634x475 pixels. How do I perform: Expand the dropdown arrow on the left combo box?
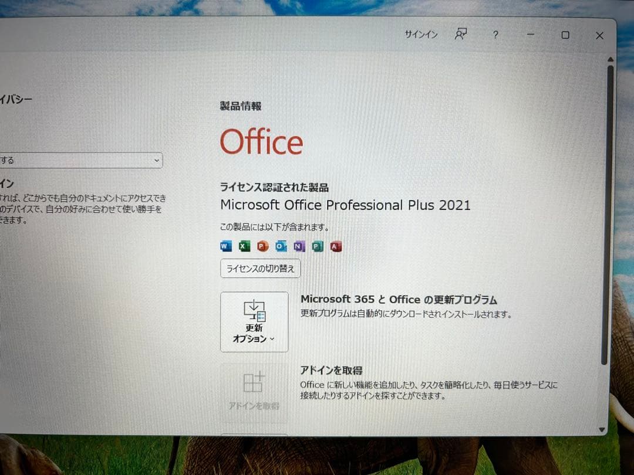click(156, 160)
